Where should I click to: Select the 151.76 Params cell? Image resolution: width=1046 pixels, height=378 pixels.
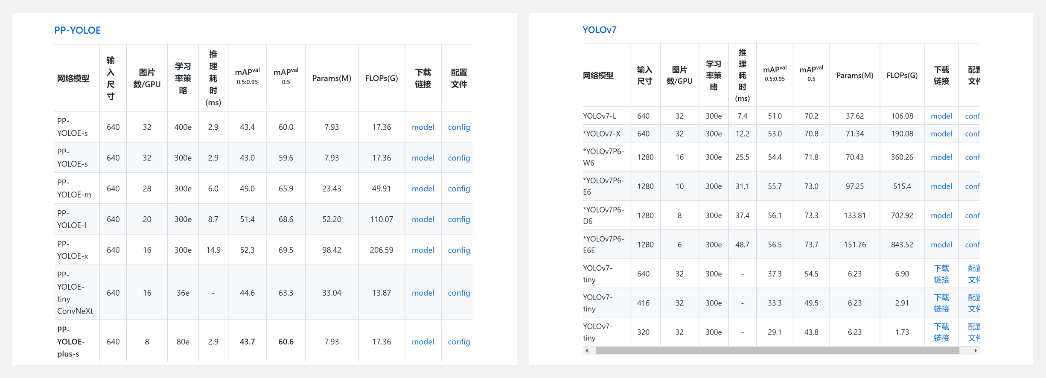pyautogui.click(x=855, y=245)
